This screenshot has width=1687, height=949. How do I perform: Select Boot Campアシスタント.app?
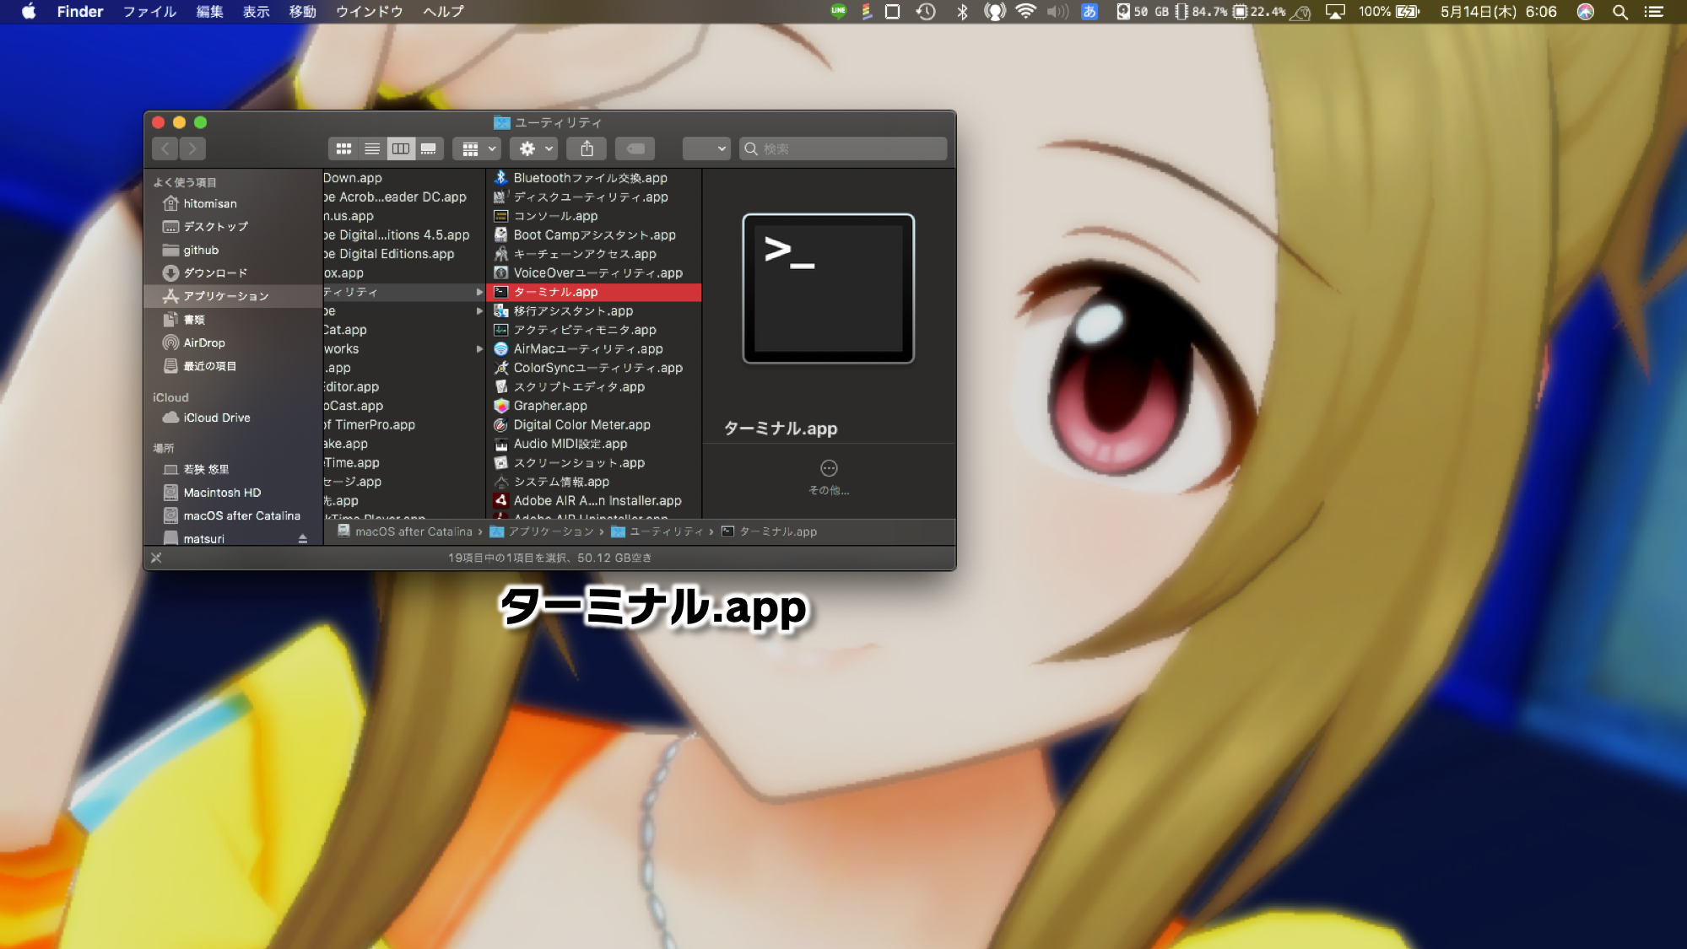[594, 235]
